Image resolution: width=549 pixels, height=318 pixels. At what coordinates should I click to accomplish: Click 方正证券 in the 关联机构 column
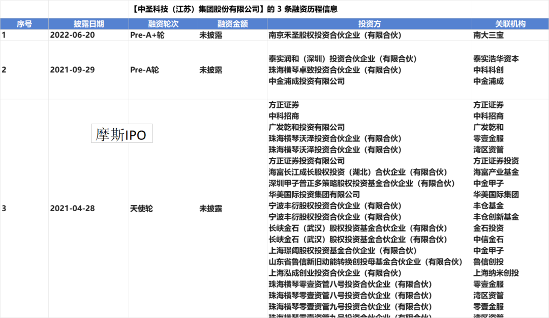pos(489,105)
